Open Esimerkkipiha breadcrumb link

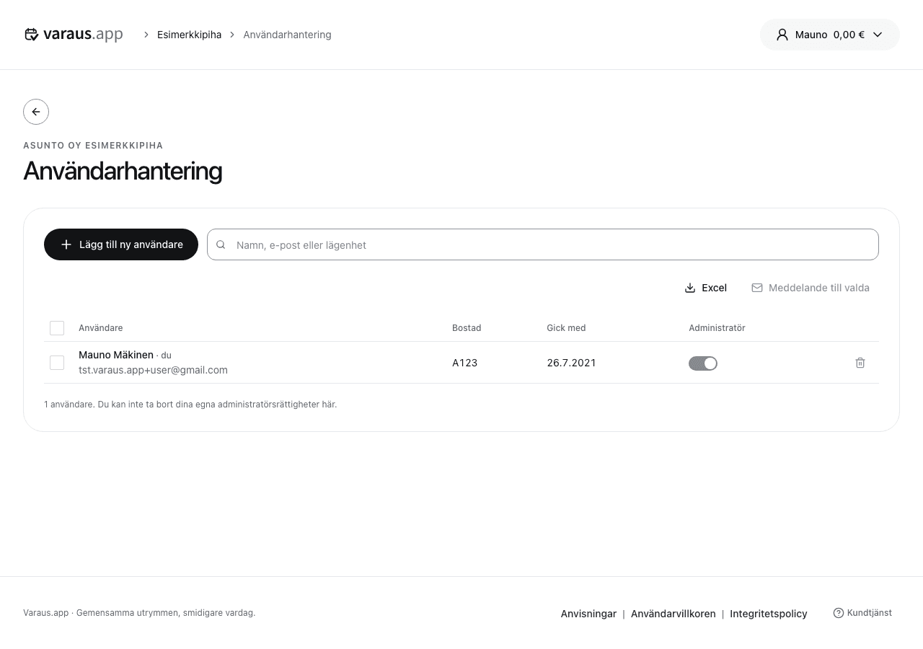[x=189, y=35]
